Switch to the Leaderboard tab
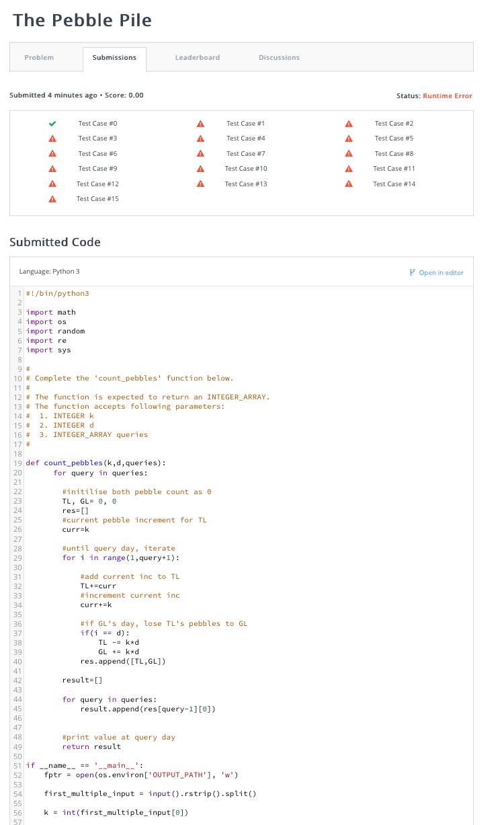The height and width of the screenshot is (825, 504). [198, 58]
